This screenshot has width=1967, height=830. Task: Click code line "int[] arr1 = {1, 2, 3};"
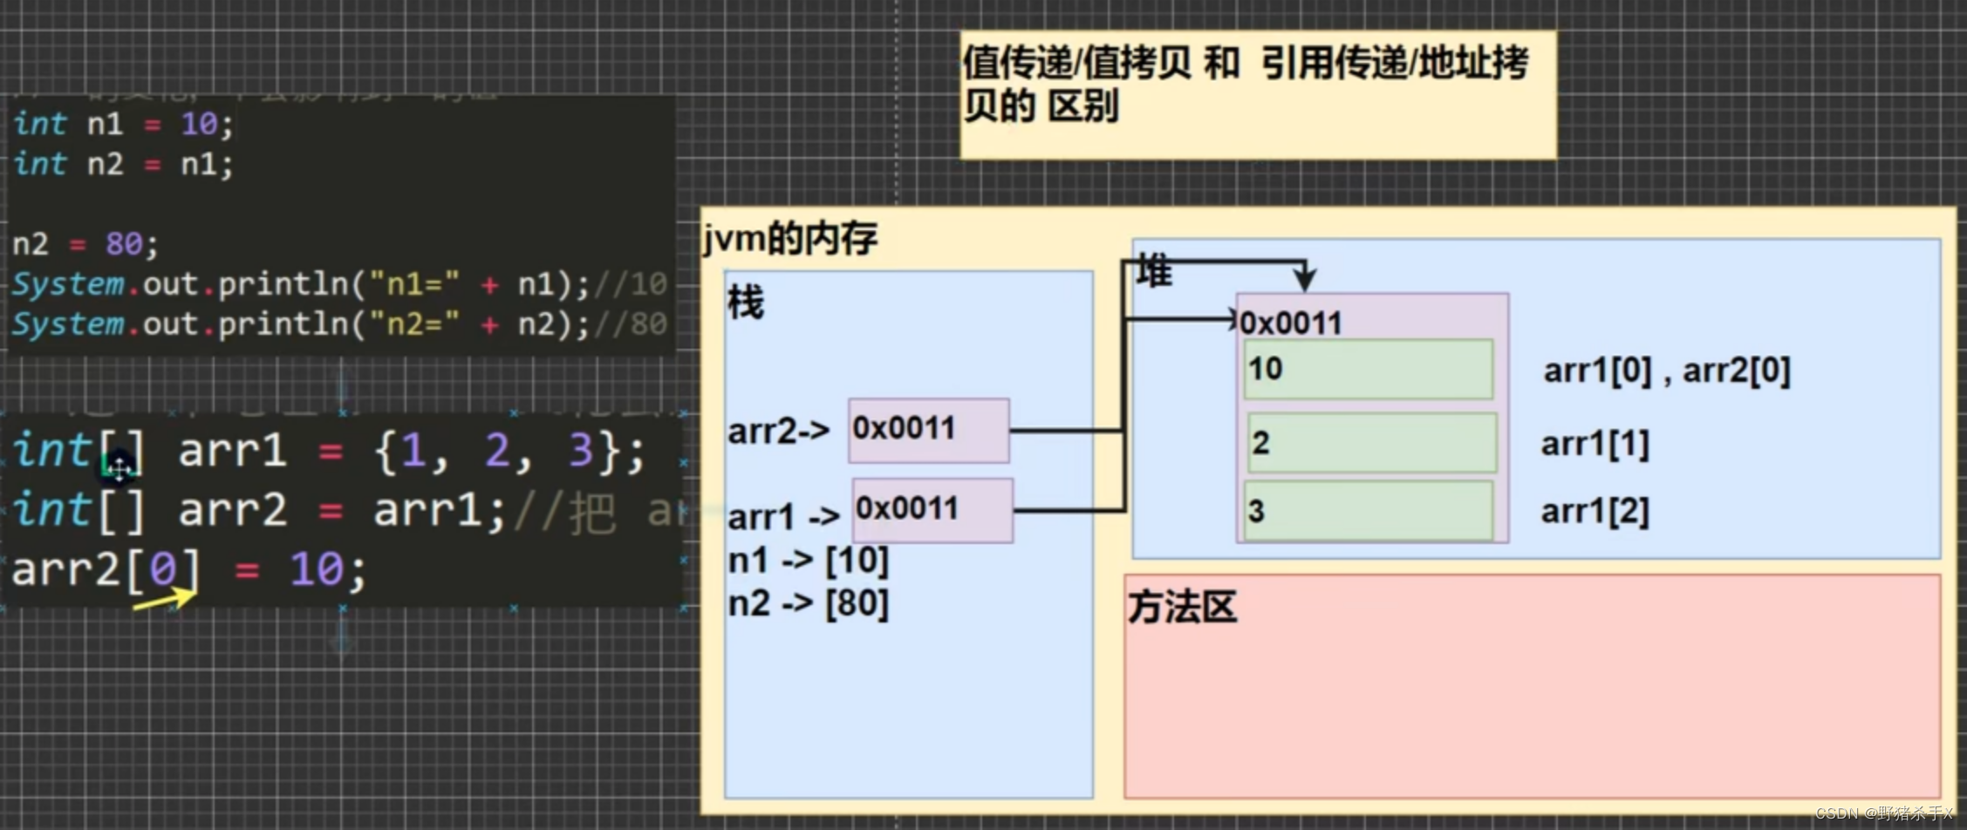point(329,452)
